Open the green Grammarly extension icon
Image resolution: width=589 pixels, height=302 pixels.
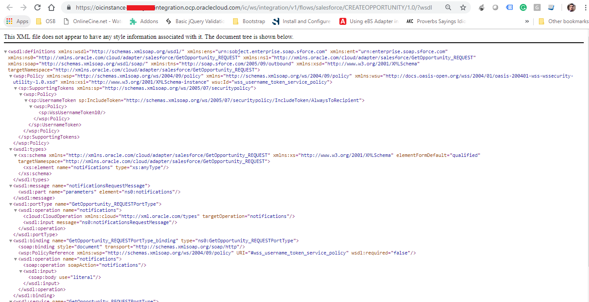point(523,7)
